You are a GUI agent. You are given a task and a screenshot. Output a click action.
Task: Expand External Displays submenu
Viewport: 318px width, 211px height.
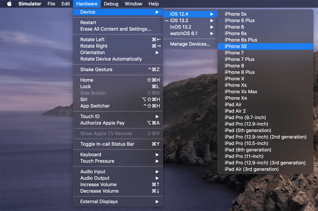pyautogui.click(x=118, y=201)
